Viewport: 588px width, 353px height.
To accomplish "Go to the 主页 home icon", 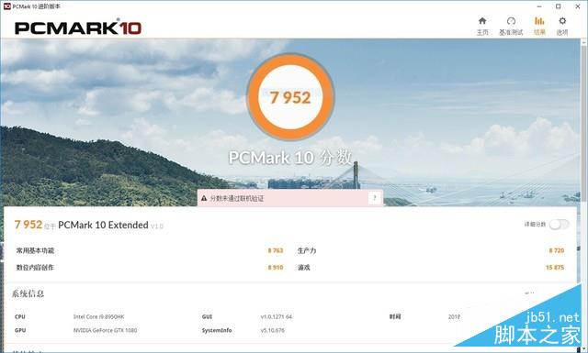I will pyautogui.click(x=482, y=21).
